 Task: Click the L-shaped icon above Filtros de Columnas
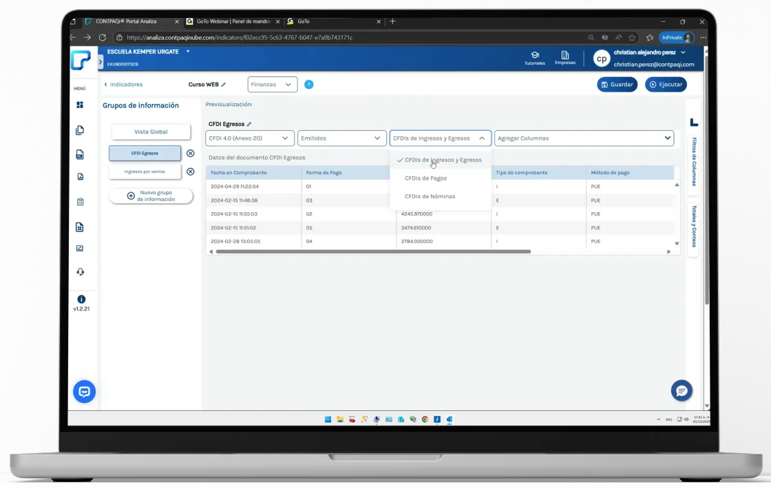pyautogui.click(x=694, y=122)
